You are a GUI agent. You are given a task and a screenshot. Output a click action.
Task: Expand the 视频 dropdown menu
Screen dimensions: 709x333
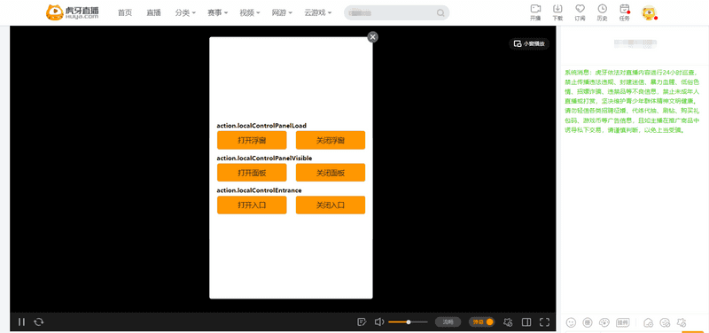(x=250, y=12)
